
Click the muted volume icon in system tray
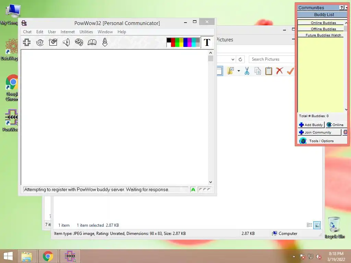319,256
